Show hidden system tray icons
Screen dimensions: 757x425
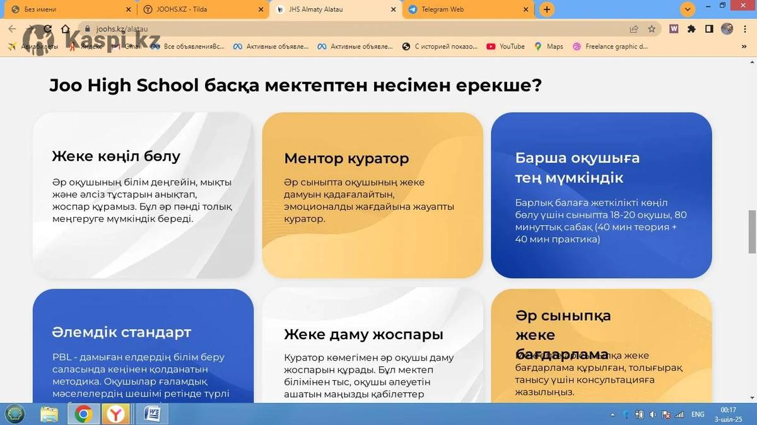613,414
